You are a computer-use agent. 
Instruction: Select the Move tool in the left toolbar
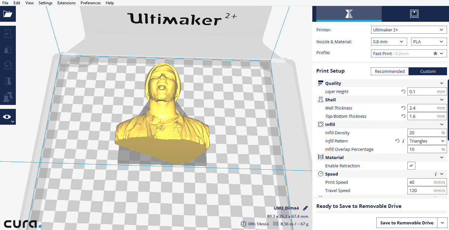[8, 34]
